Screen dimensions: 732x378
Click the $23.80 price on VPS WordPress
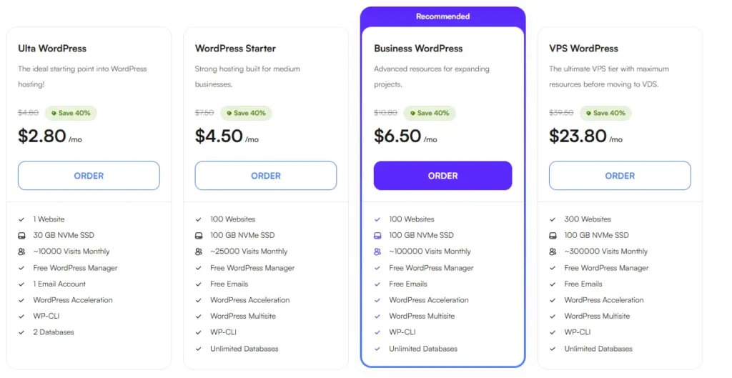coord(578,136)
